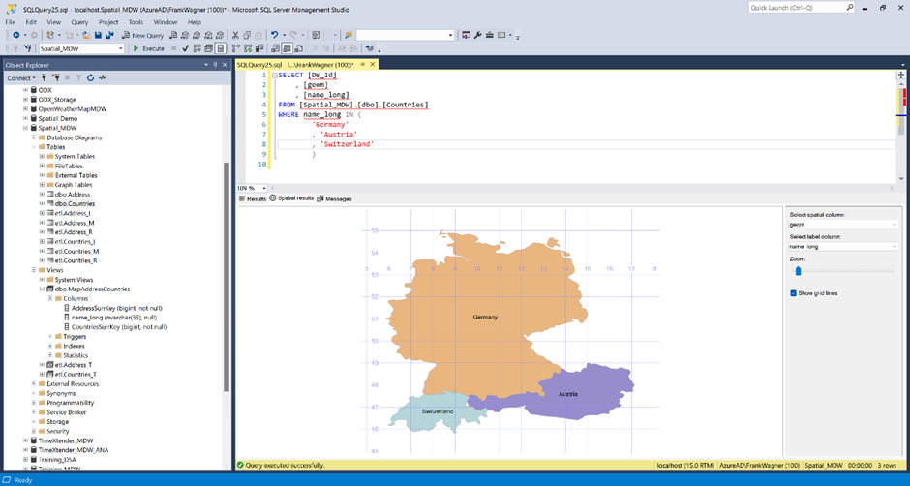Screen dimensions: 910x486
Task: Select dbo.Countries table in tree
Action: pyautogui.click(x=75, y=204)
